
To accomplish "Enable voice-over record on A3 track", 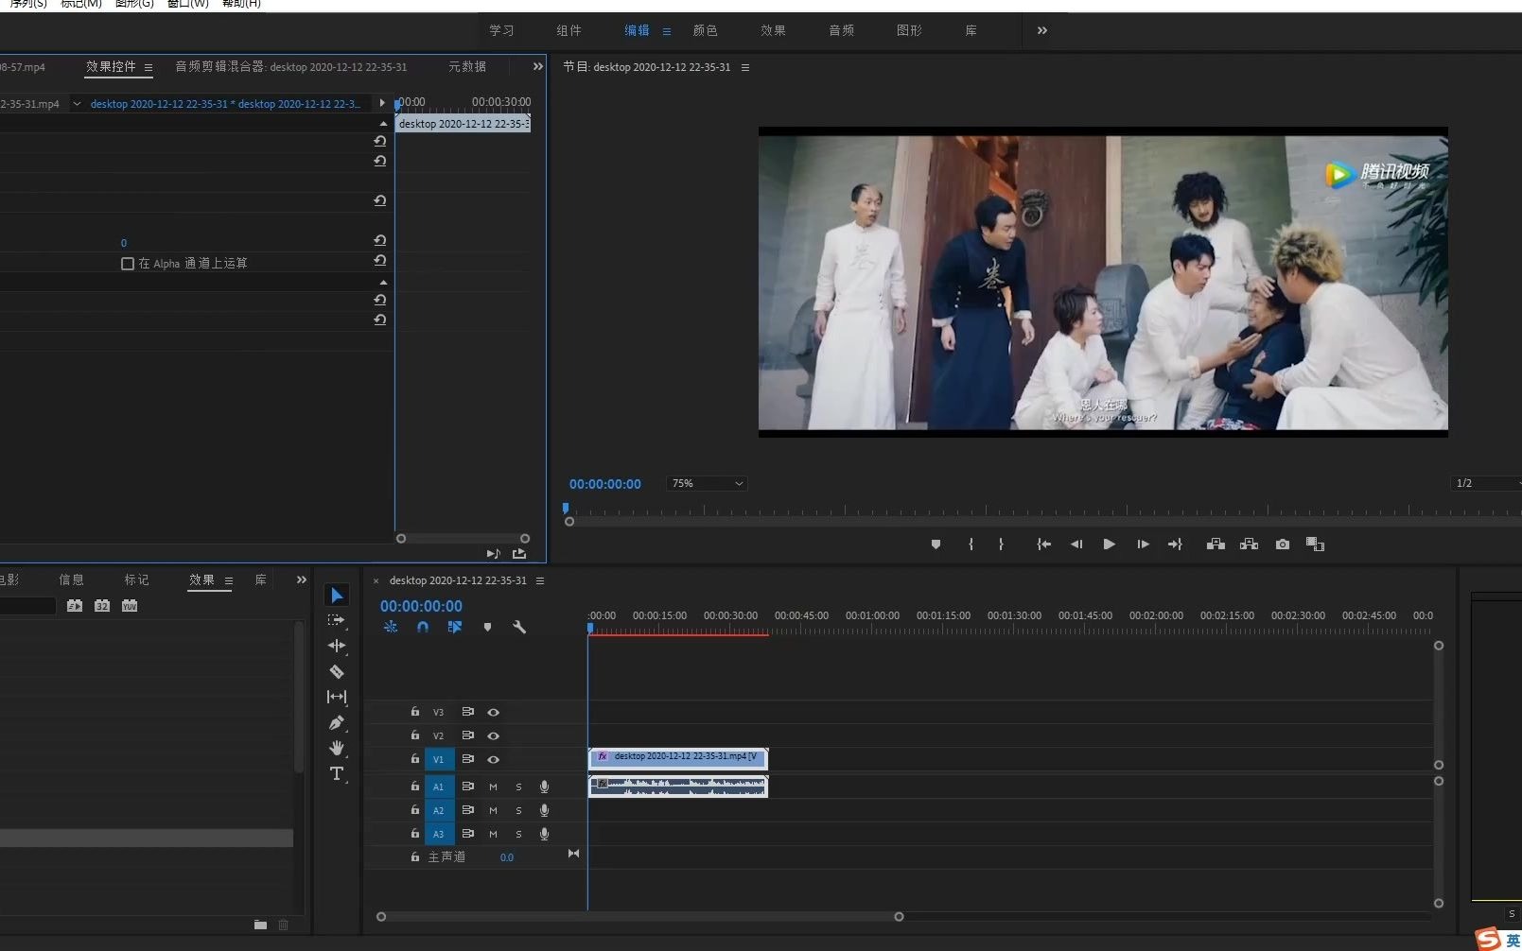I will point(544,834).
